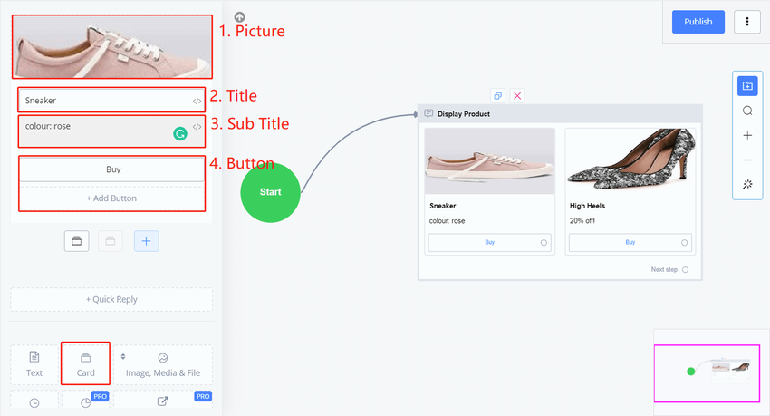The height and width of the screenshot is (416, 770).
Task: Click the up arrow icon above editor
Action: coord(240,17)
